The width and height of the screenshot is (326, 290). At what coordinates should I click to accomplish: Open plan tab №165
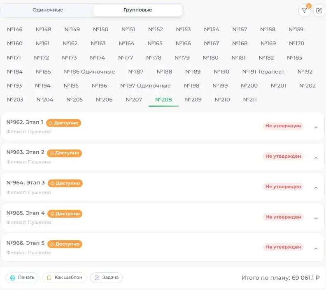(155, 43)
